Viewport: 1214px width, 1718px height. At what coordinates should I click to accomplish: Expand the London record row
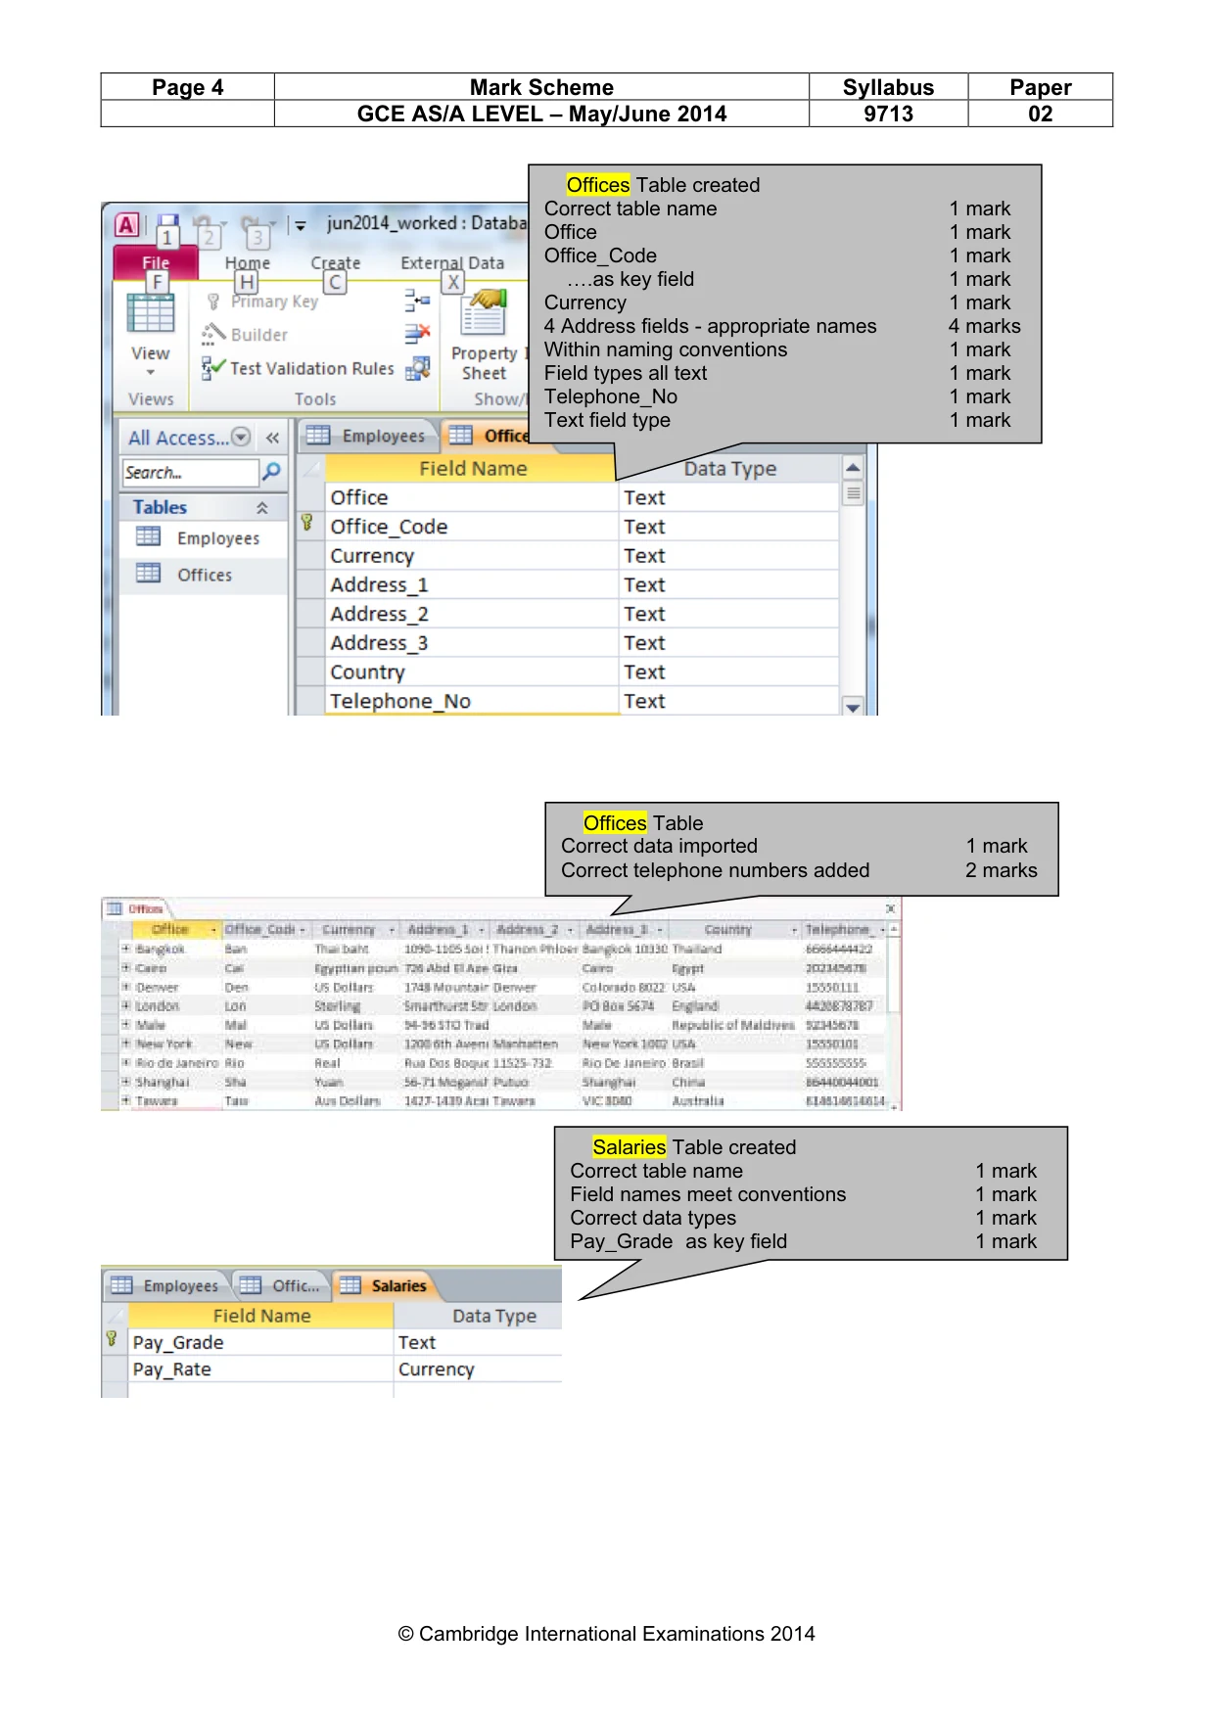click(x=126, y=1005)
